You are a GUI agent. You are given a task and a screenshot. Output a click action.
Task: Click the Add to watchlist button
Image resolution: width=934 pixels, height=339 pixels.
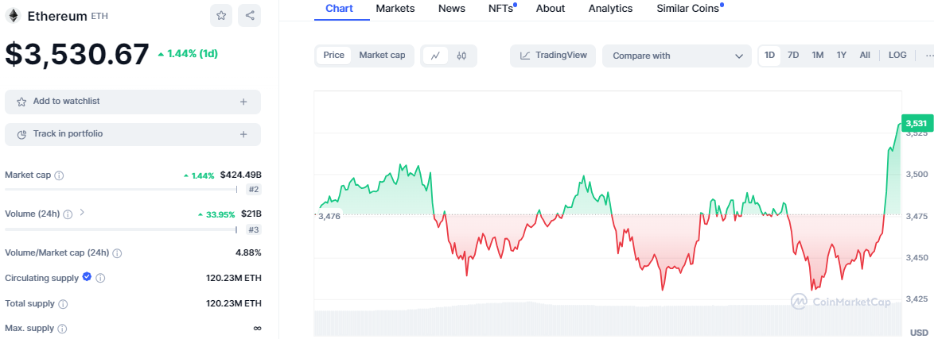(133, 102)
